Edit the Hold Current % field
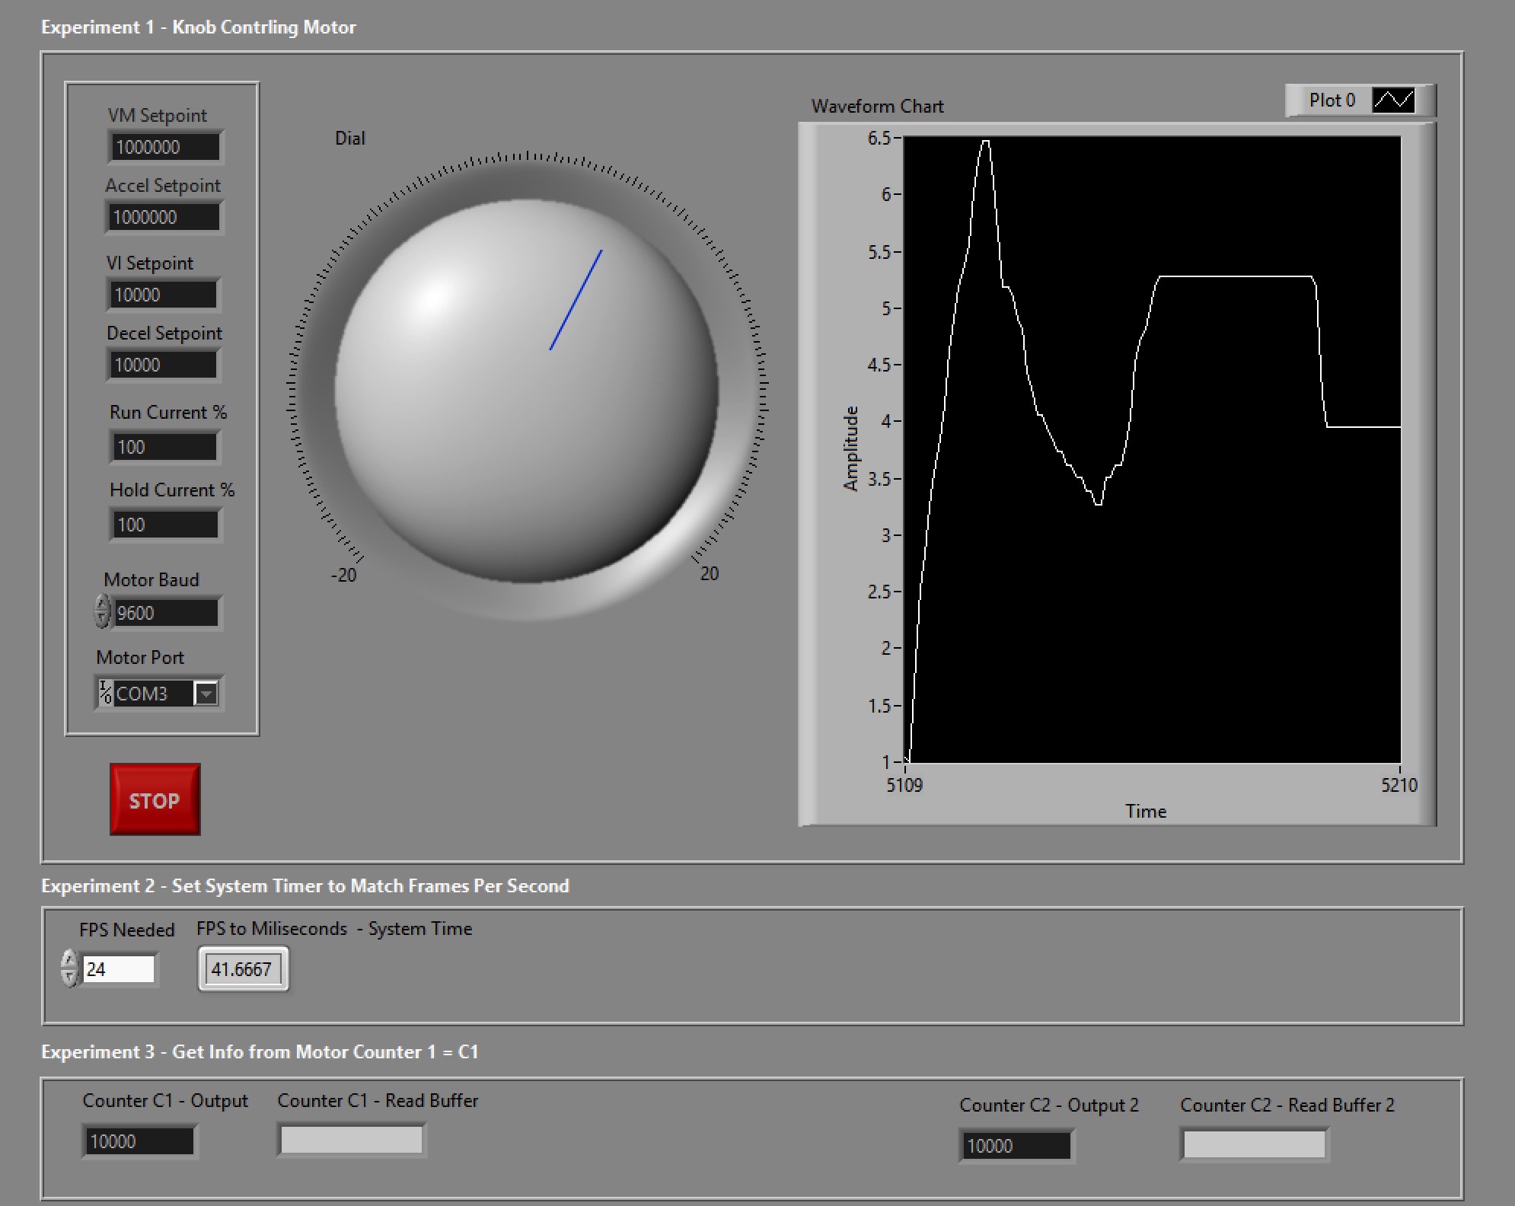This screenshot has width=1515, height=1206. pyautogui.click(x=165, y=525)
